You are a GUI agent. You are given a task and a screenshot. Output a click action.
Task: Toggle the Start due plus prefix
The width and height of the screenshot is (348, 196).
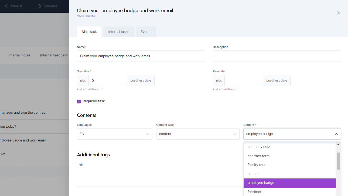(83, 80)
